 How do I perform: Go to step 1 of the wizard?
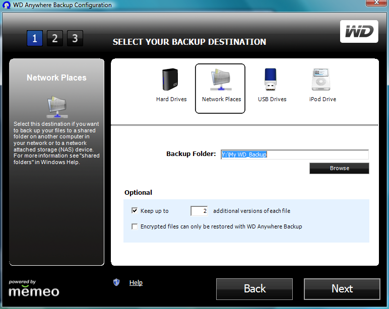35,38
